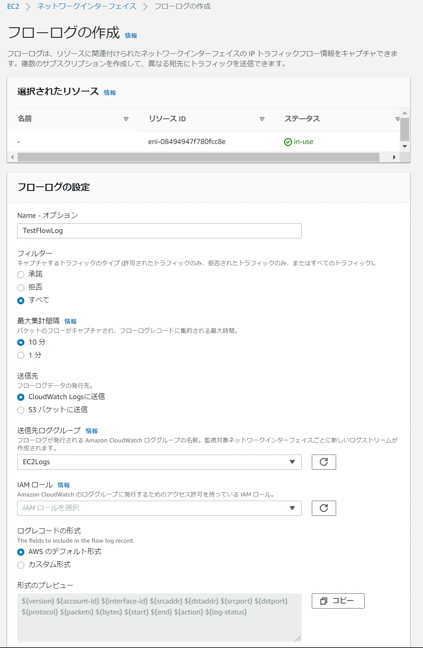Choose カスタム形式 record format
The width and height of the screenshot is (423, 648).
pyautogui.click(x=21, y=565)
